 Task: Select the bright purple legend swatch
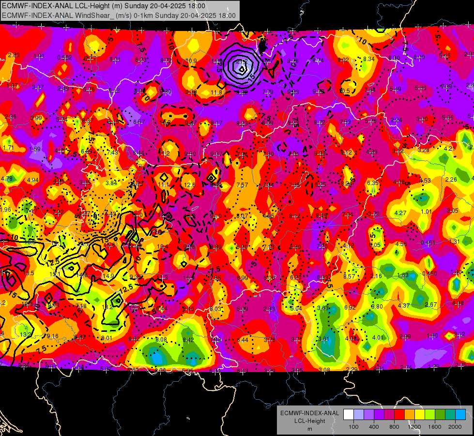click(x=379, y=415)
